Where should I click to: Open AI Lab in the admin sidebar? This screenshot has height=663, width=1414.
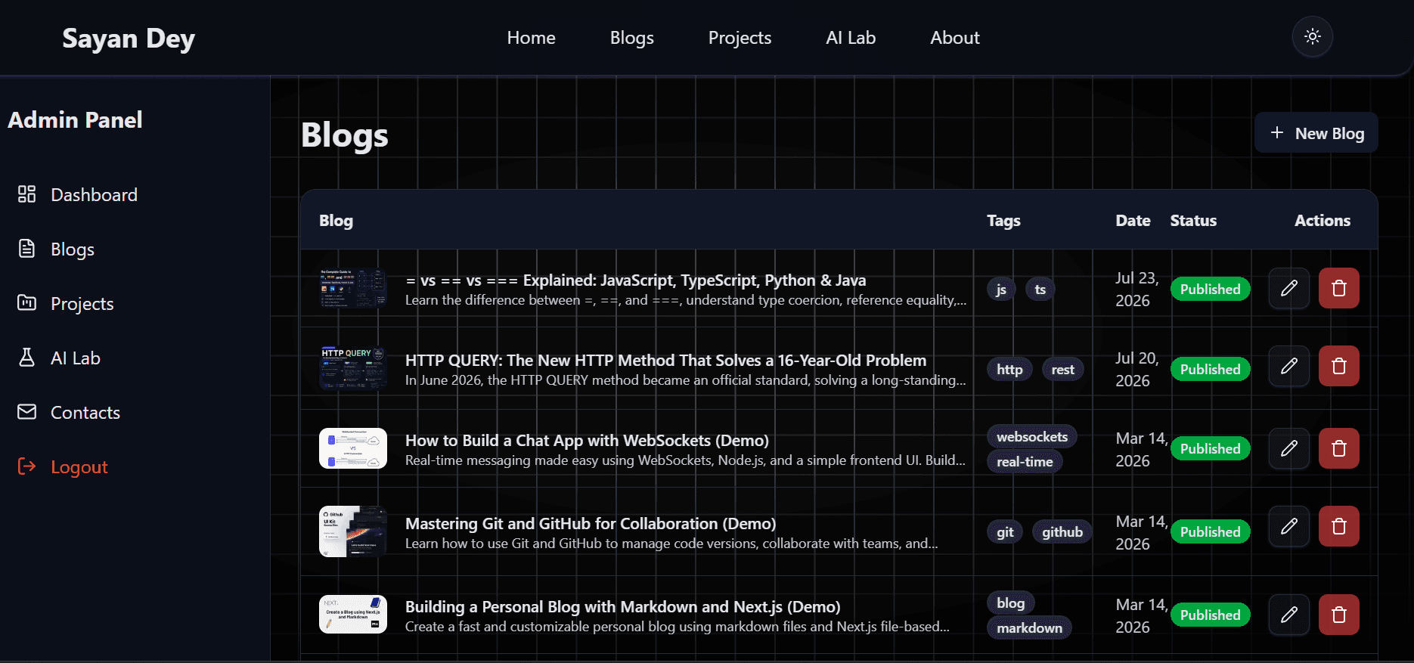(x=59, y=358)
